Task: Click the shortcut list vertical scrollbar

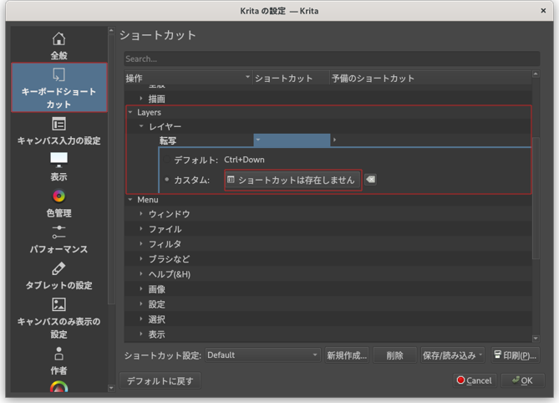Action: click(x=536, y=198)
